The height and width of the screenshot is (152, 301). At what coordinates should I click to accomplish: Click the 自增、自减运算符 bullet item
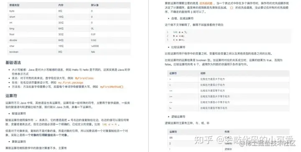pyautogui.click(x=182, y=18)
